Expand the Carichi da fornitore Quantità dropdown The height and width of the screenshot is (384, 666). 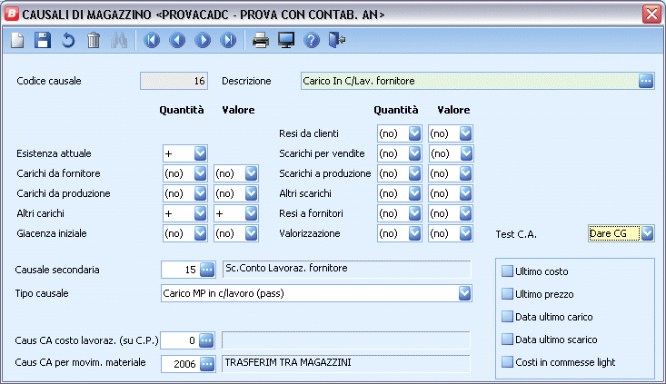pyautogui.click(x=200, y=173)
